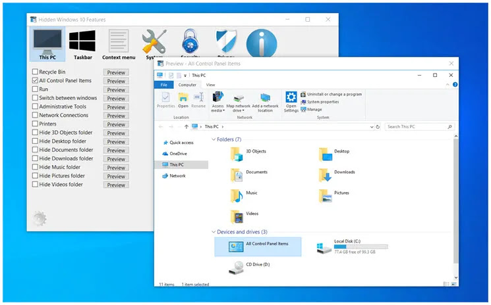491x305 pixels.
Task: Click the refresh icon in address bar
Action: (x=378, y=127)
